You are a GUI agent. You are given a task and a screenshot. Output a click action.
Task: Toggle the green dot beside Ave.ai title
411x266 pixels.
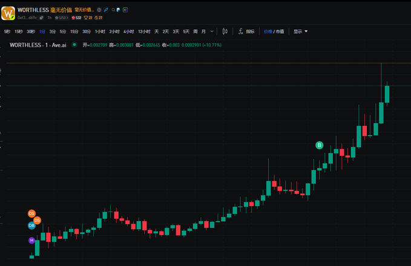pos(74,45)
